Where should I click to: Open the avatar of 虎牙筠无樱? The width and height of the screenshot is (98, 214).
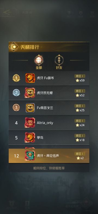pos(30,93)
